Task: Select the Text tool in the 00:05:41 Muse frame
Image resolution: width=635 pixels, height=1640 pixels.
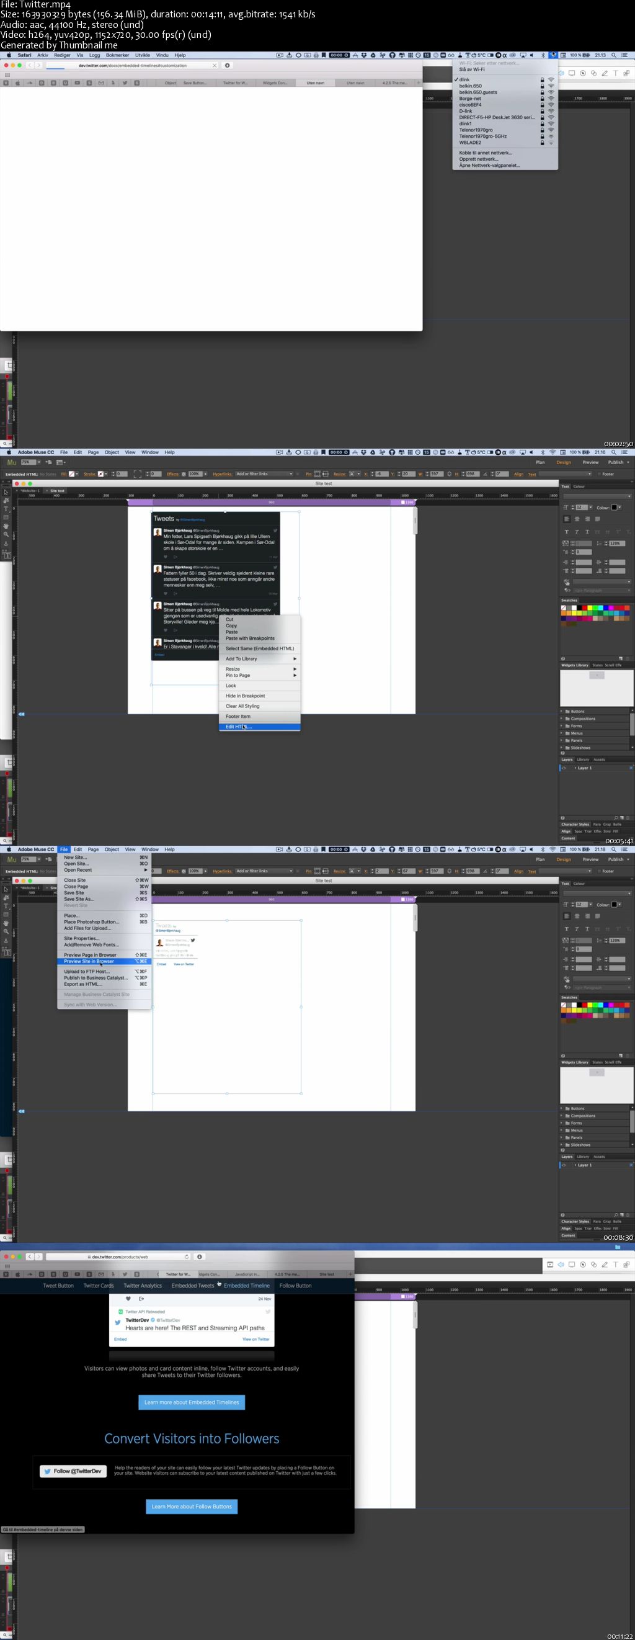Action: 6,509
